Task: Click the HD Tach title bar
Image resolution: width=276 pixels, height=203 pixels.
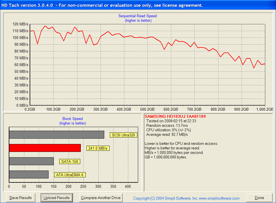Action: pos(102,5)
